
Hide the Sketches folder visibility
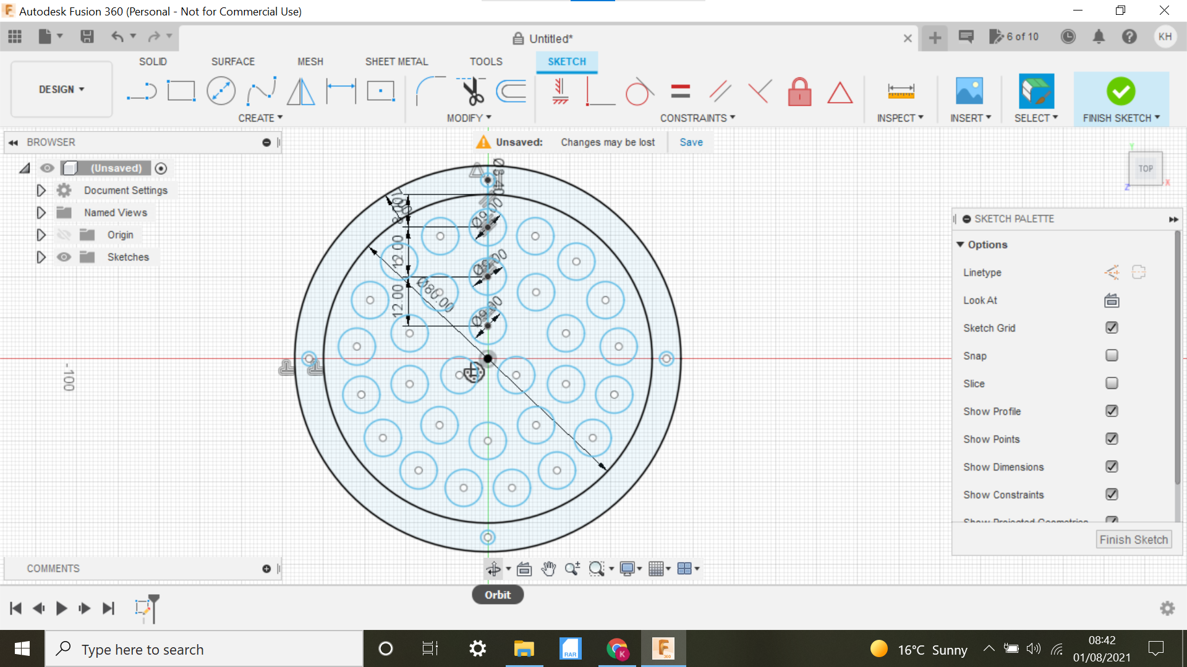point(64,257)
